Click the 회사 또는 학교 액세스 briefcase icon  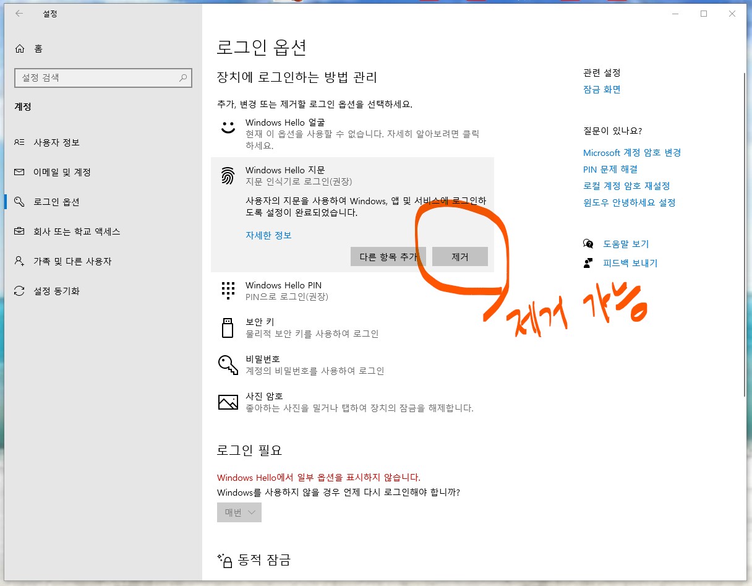[20, 231]
